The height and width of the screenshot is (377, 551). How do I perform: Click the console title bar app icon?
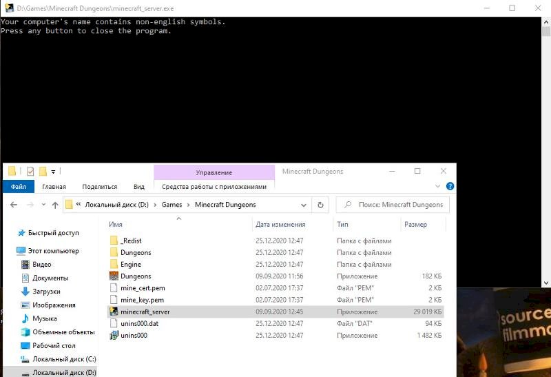9,8
